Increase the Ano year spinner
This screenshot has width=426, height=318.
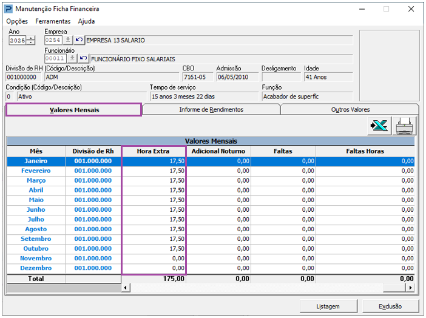31,38
